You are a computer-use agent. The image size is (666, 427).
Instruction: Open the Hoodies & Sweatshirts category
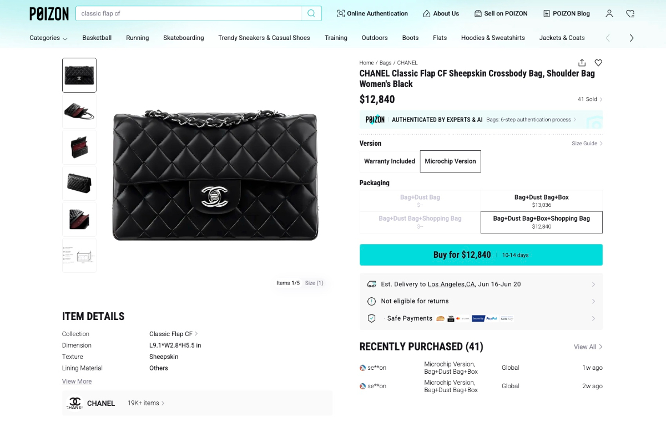click(492, 38)
